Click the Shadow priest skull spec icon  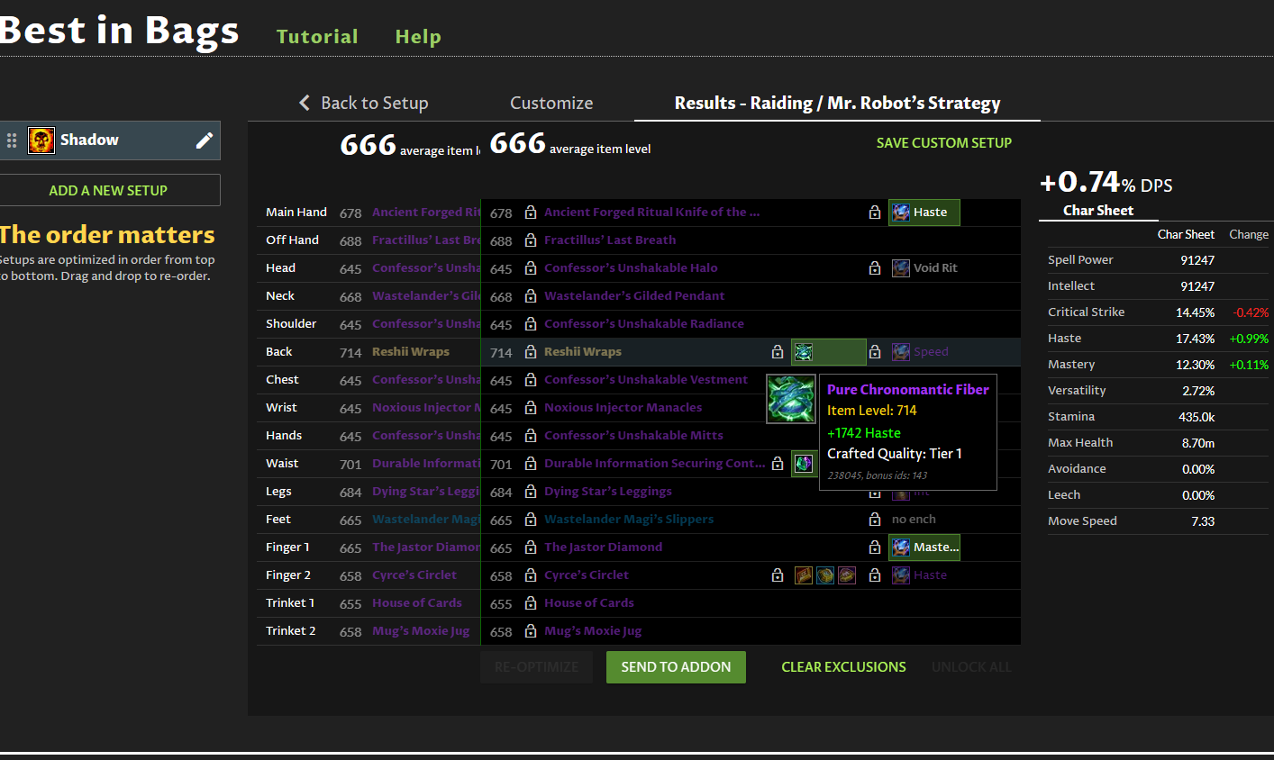coord(41,140)
